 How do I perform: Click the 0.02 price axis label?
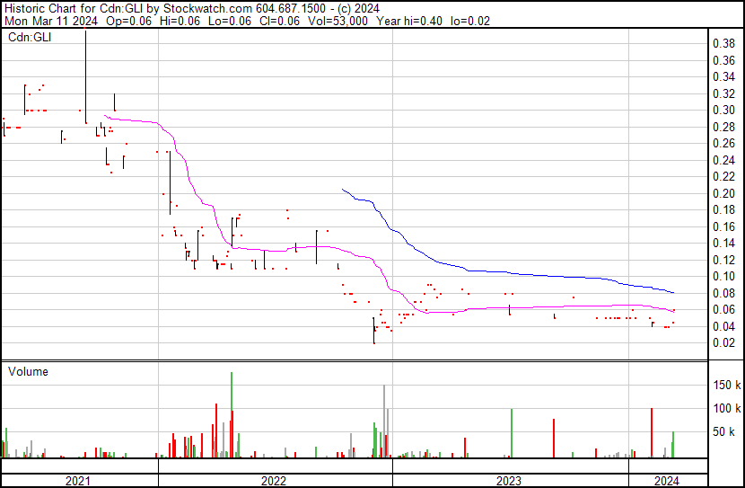tap(723, 343)
